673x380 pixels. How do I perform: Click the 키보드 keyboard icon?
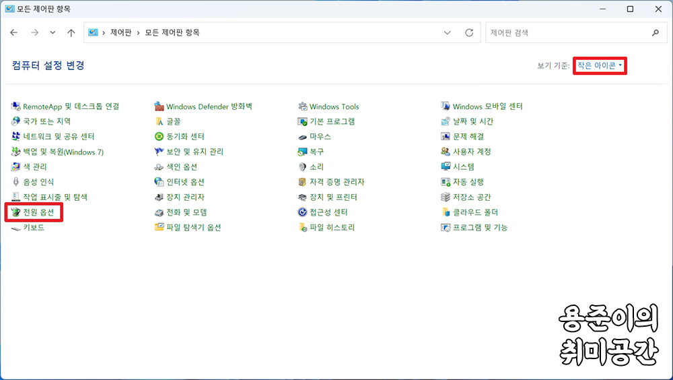pos(16,228)
